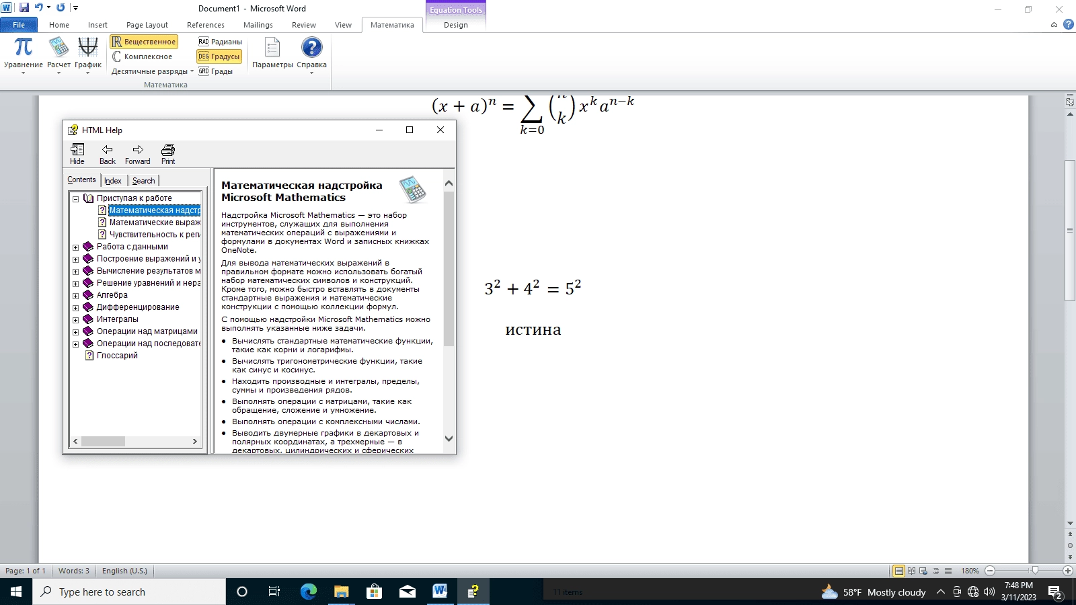Viewport: 1076px width, 605px height.
Task: Undo the last action
Action: pos(39,8)
